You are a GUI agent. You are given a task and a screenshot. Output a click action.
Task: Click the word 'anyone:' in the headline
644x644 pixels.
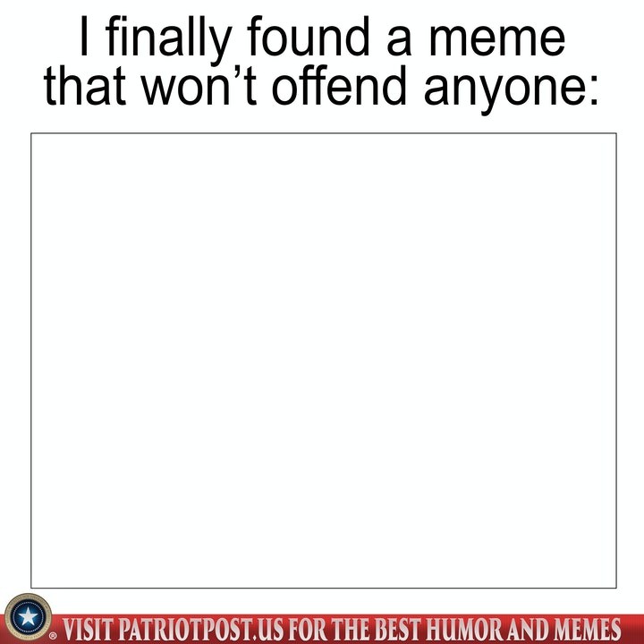click(512, 91)
